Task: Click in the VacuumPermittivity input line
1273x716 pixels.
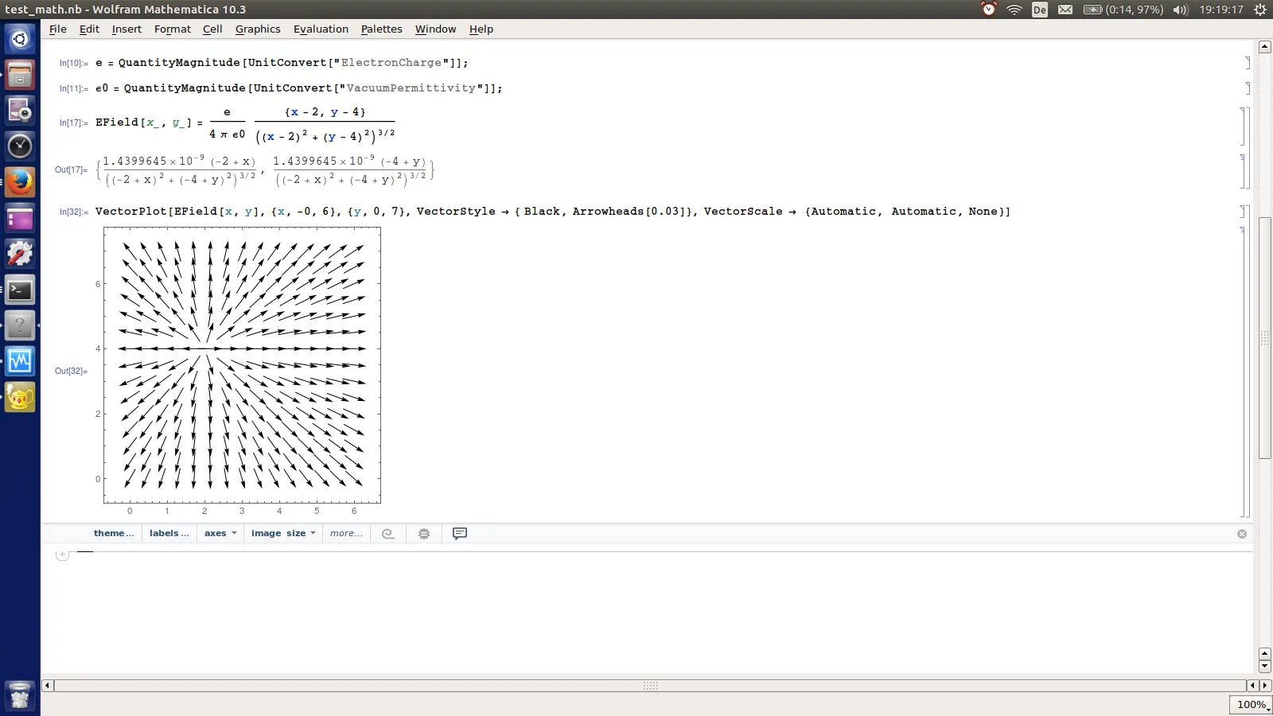Action: (x=299, y=88)
